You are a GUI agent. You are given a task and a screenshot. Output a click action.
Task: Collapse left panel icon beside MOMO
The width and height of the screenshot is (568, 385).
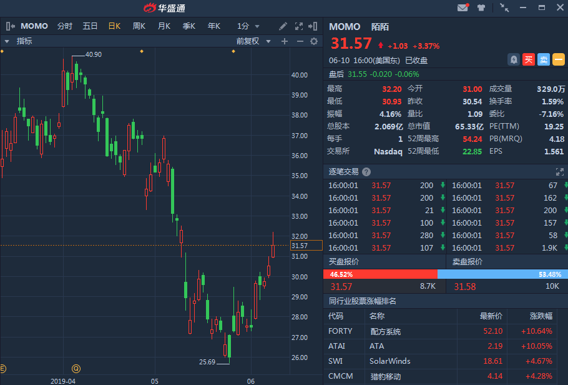click(x=10, y=26)
